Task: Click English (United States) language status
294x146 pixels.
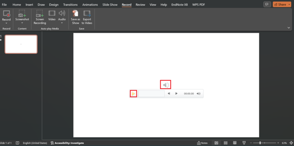Action: click(35, 143)
